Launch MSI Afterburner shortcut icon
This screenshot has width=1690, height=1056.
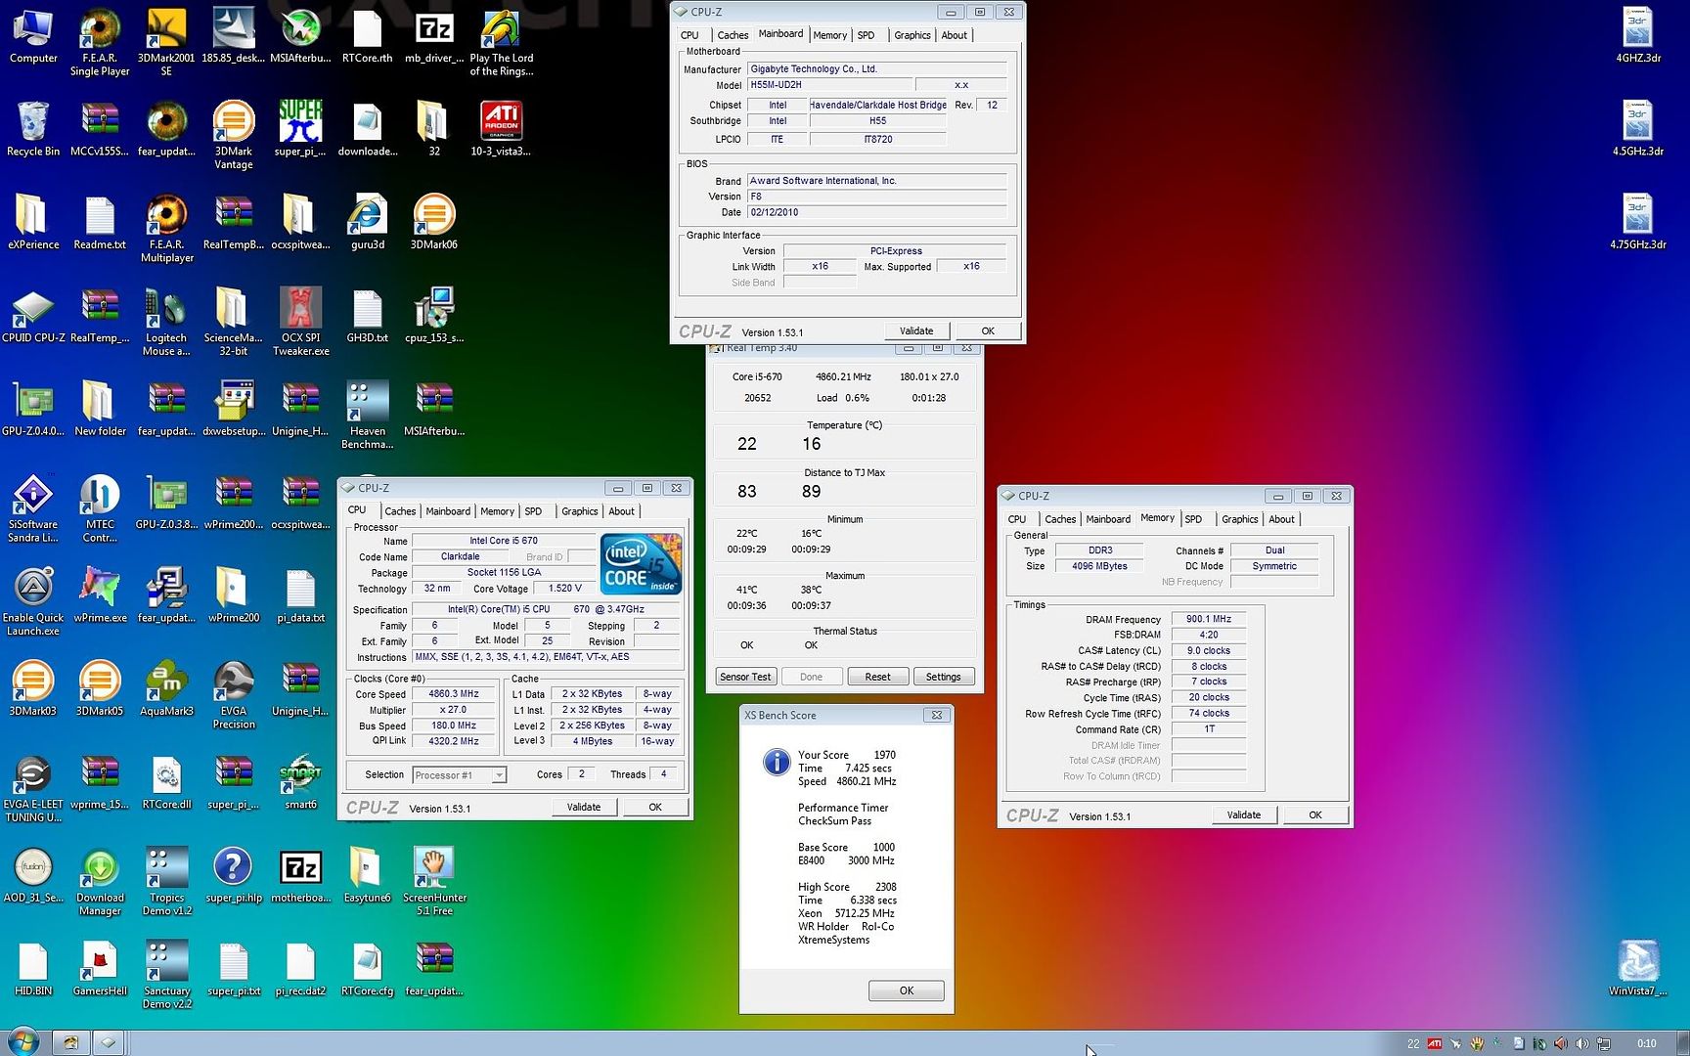point(300,37)
